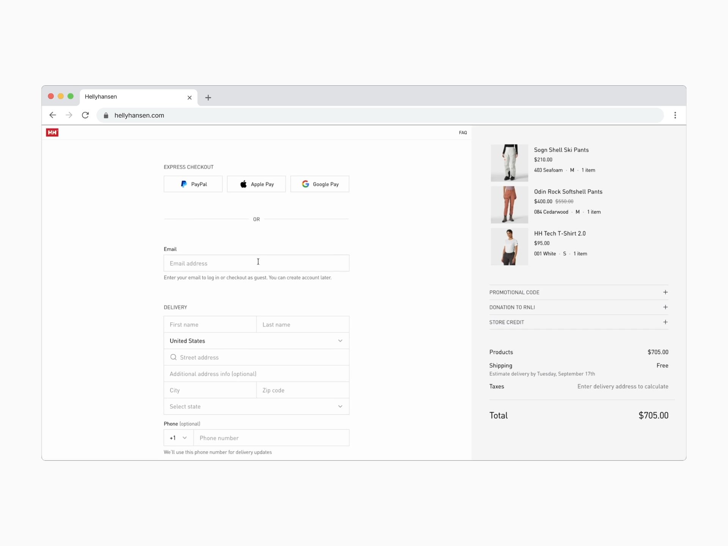Viewport: 728px width, 546px height.
Task: Open a new tab with plus icon
Action: [x=208, y=97]
